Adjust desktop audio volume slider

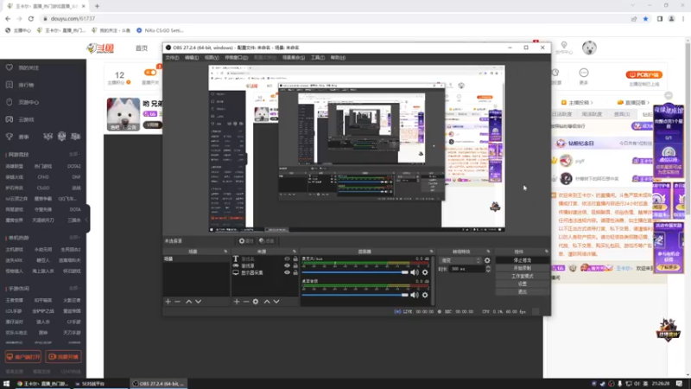(355, 295)
